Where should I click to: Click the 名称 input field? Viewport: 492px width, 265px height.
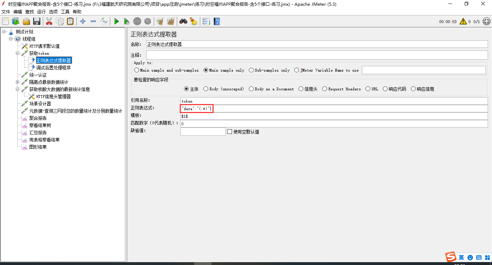coord(317,44)
